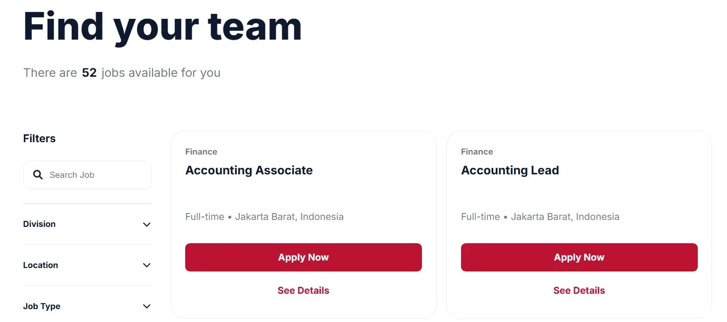727x322 pixels.
Task: Apply Now for Accounting Lead position
Action: 579,257
